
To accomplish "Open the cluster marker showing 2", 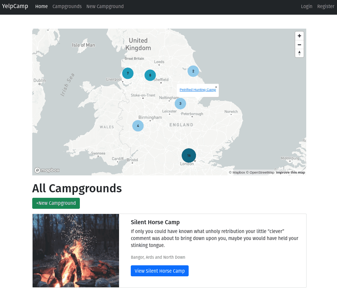I will [193, 71].
